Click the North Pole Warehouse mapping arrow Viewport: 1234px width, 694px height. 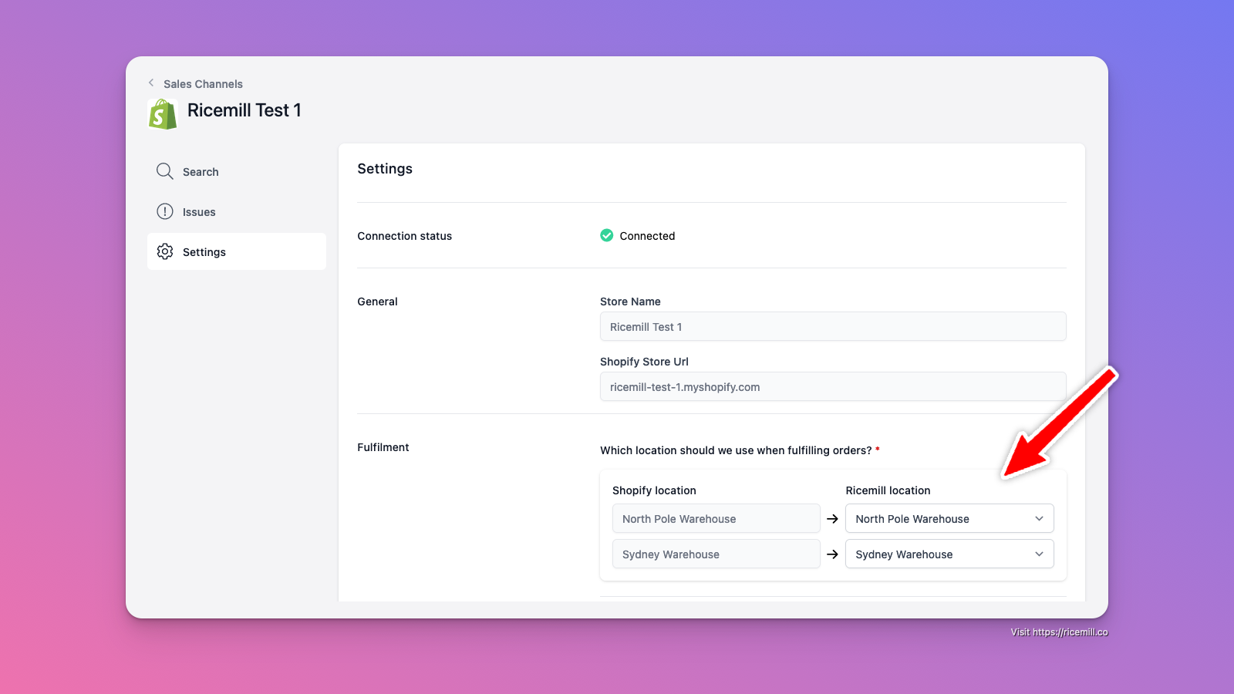tap(833, 519)
